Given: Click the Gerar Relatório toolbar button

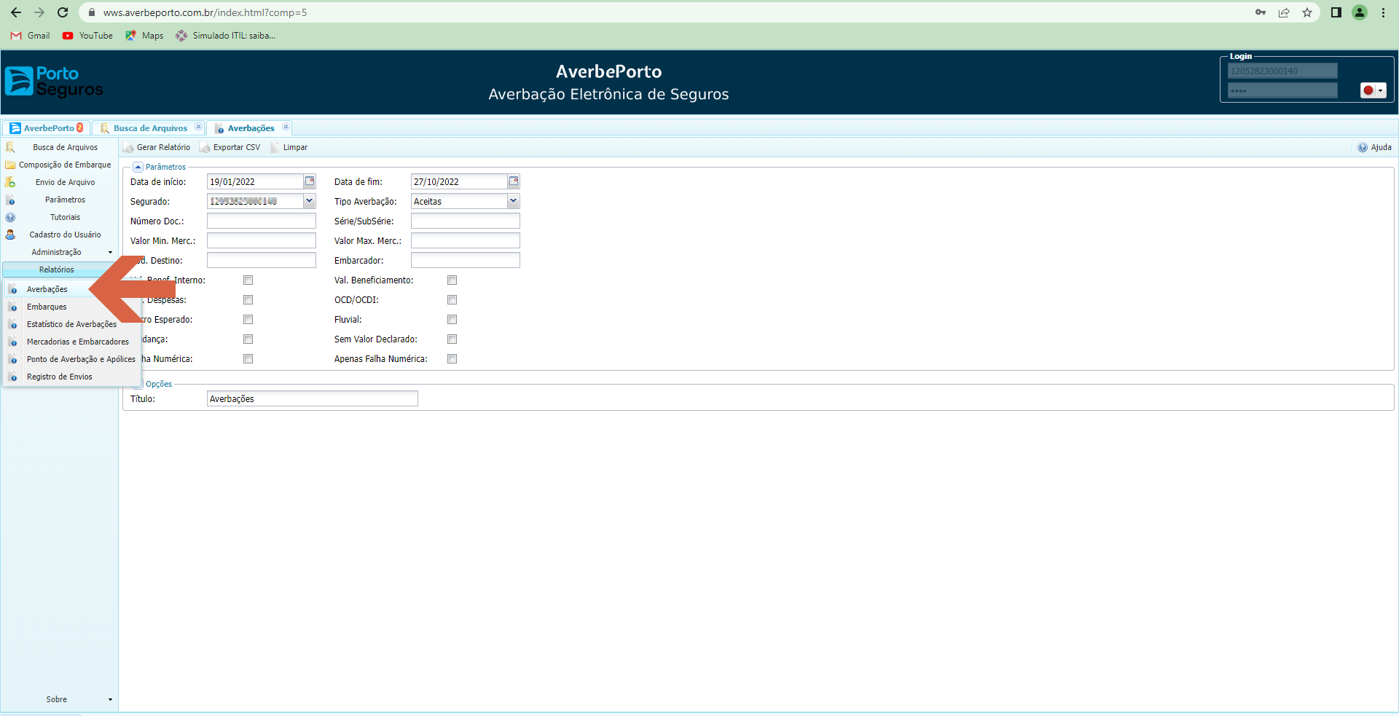Looking at the screenshot, I should tap(157, 147).
